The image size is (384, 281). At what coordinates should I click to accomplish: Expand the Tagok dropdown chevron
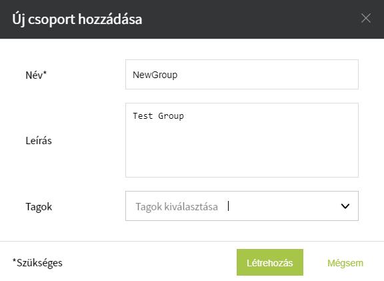345,206
